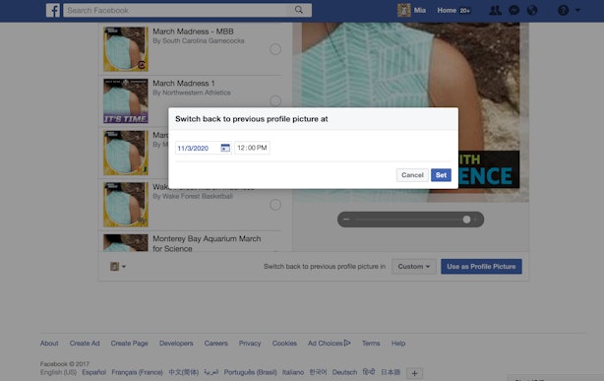The width and height of the screenshot is (604, 381).
Task: Select the March Madness - MBB frame radio
Action: tap(275, 49)
